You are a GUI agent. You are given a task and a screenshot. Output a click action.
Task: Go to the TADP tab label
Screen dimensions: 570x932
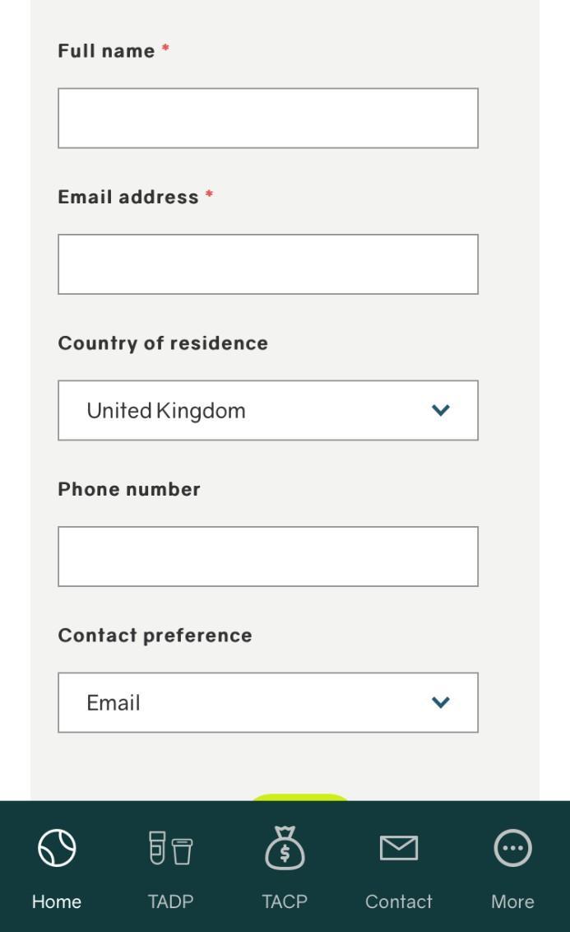pyautogui.click(x=170, y=902)
